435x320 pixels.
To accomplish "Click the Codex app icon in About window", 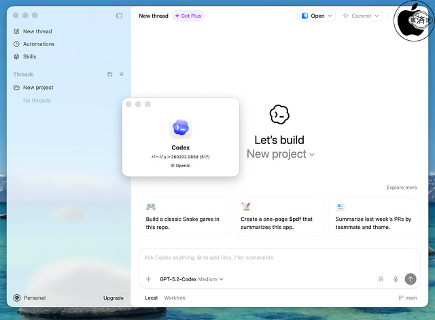I will point(181,128).
